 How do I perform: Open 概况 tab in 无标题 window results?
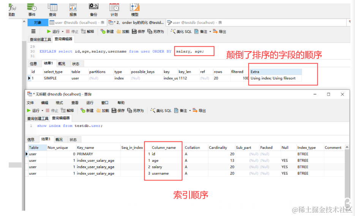[x=59, y=139]
